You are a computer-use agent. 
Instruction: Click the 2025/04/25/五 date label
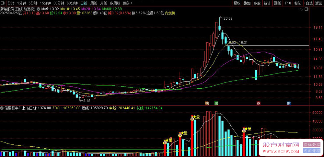pos(11,13)
